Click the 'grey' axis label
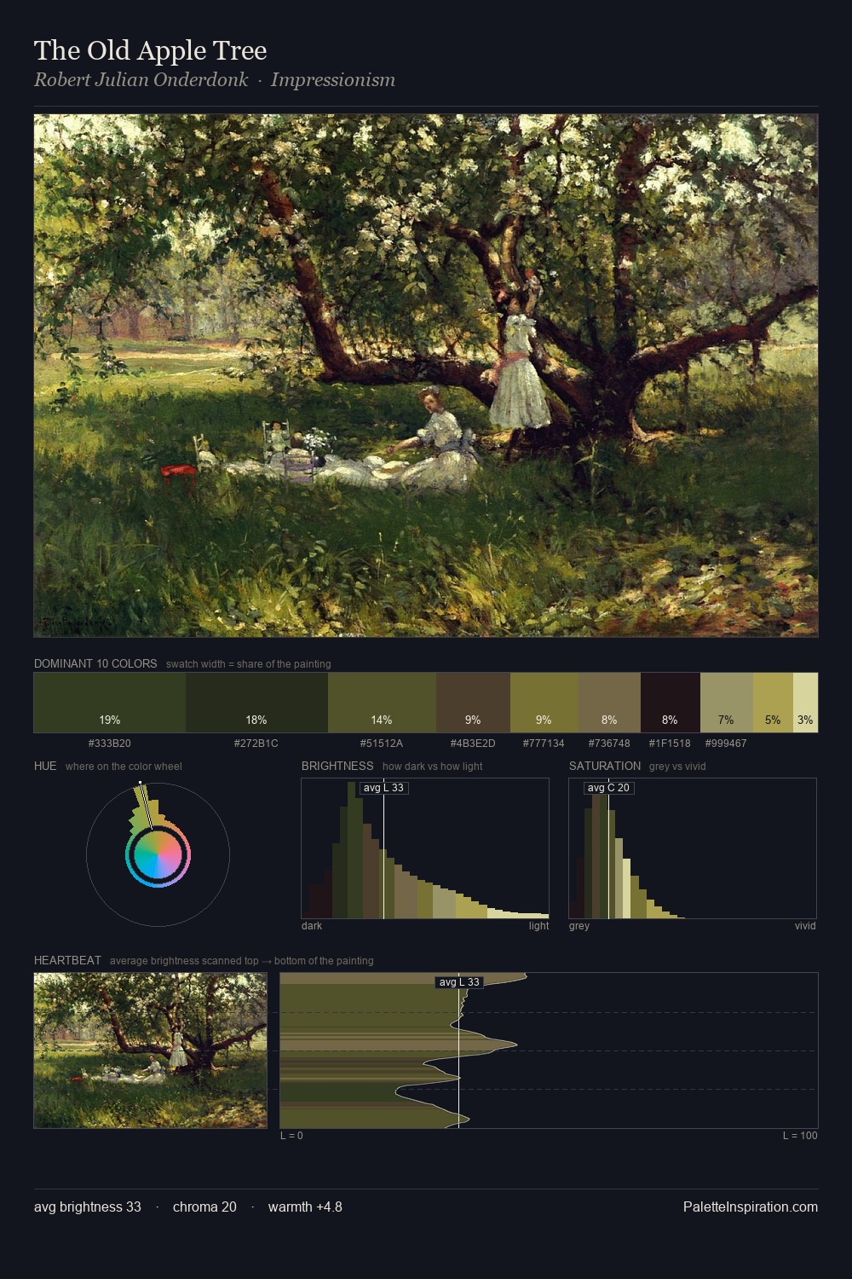The width and height of the screenshot is (852, 1279). click(579, 926)
